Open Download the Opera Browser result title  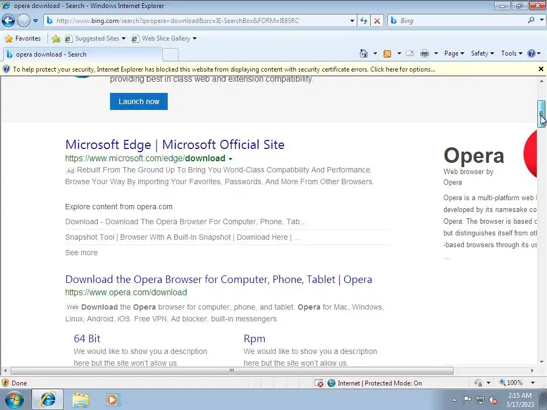coord(218,279)
